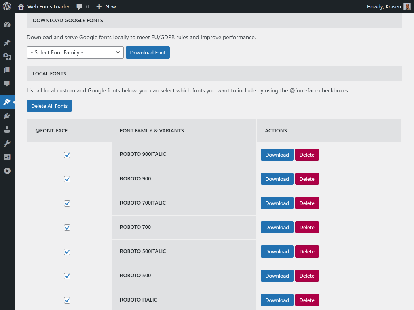Open the Dashboard sidebar icon

7,25
